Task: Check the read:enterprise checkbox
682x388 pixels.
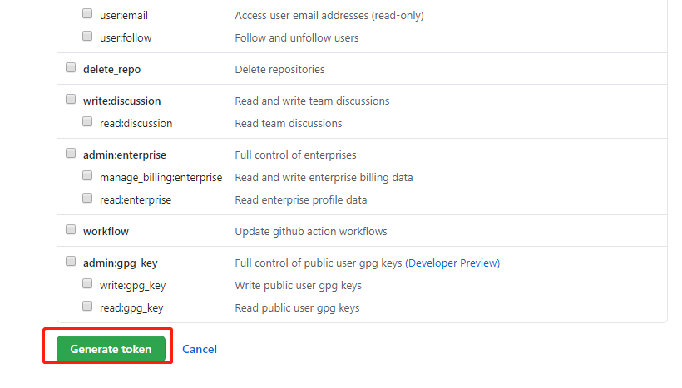Action: coord(87,198)
